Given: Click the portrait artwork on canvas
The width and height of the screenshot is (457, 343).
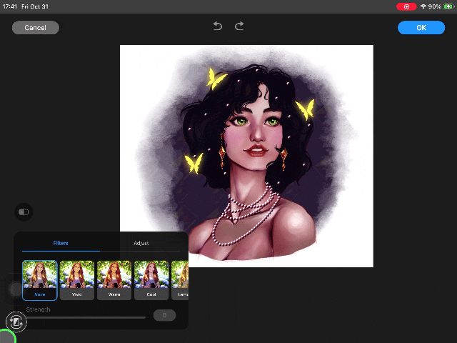Looking at the screenshot, I should [246, 156].
